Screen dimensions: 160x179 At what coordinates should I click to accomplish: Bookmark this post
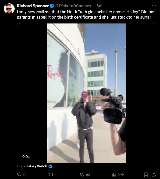146,174
